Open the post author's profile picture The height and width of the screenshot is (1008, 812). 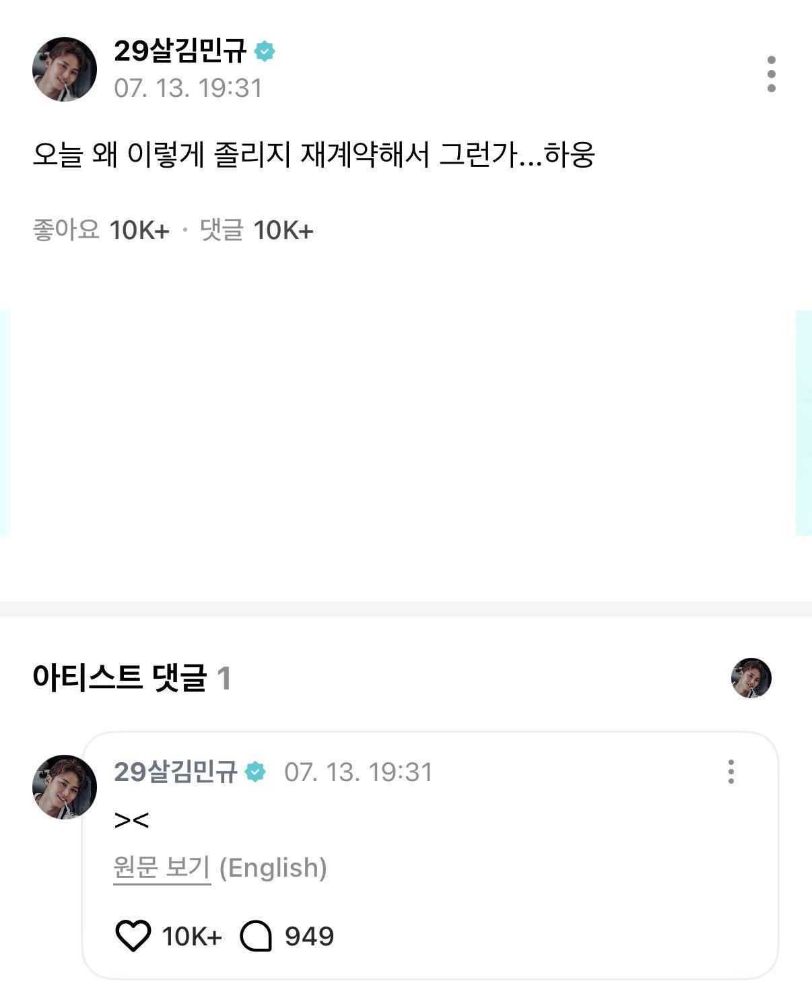pyautogui.click(x=65, y=69)
